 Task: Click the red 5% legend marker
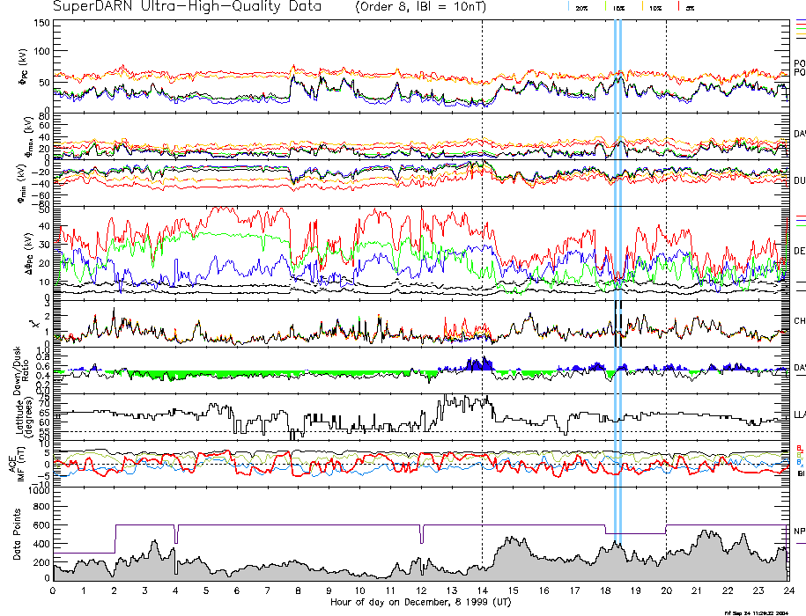pyautogui.click(x=690, y=7)
